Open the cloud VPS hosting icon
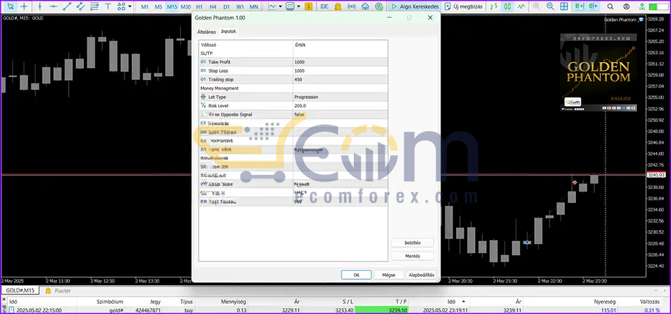The image size is (671, 314). 365,7
